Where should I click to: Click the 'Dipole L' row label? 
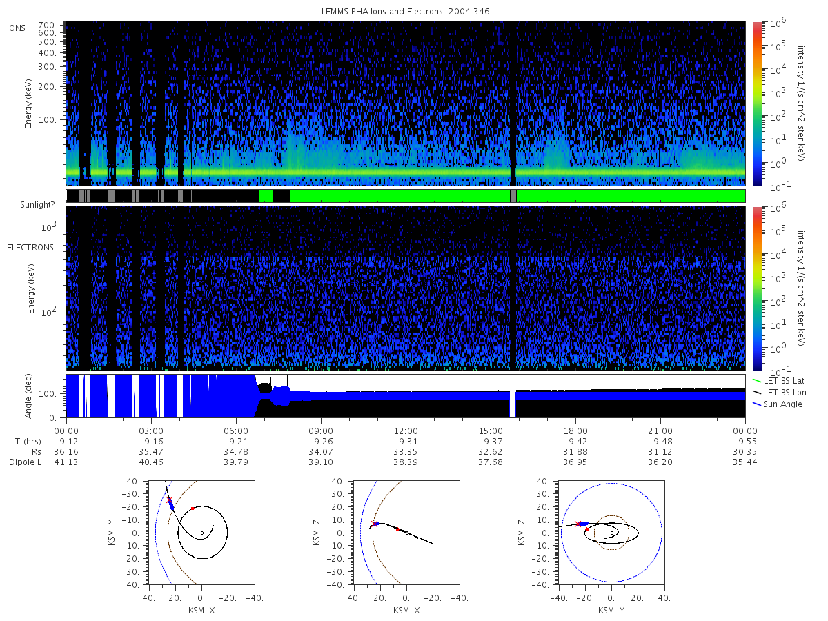(x=26, y=462)
